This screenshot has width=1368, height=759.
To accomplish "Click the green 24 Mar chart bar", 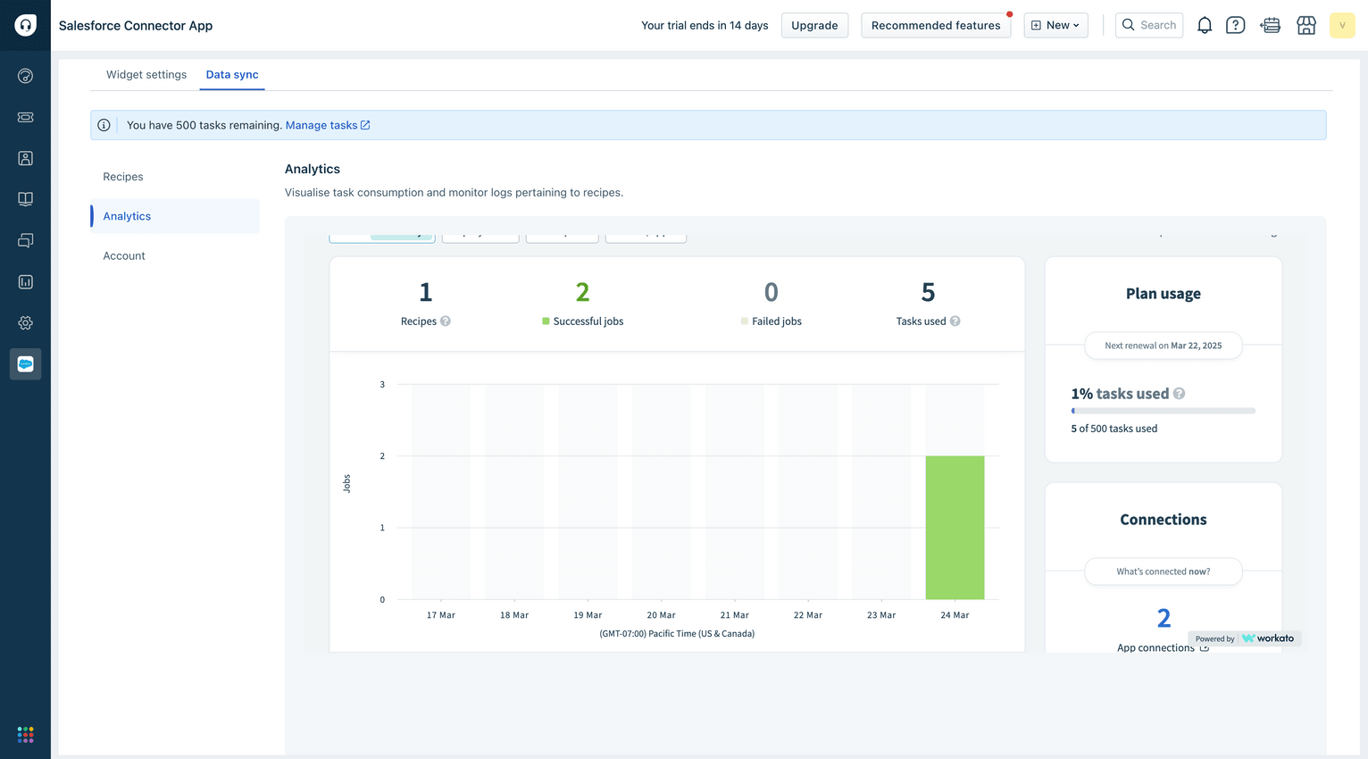I will (x=955, y=528).
